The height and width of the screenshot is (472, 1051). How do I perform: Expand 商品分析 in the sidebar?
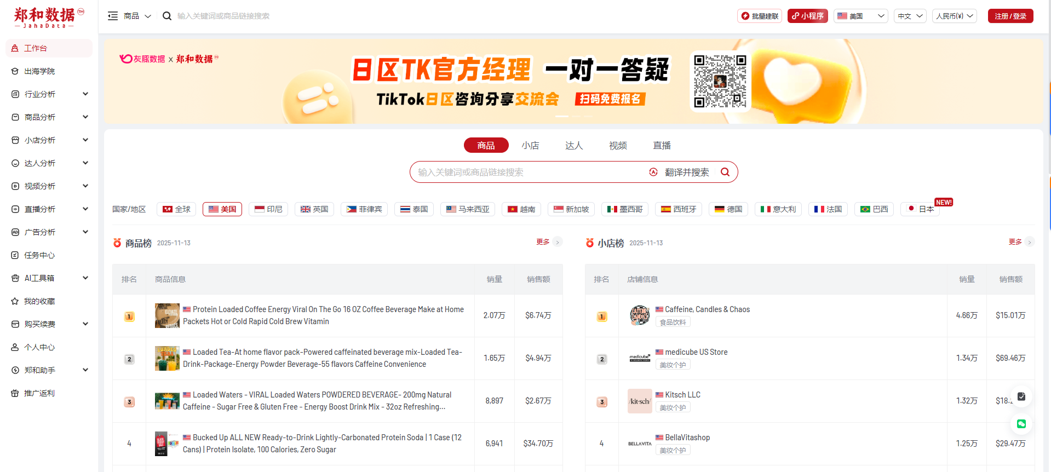[49, 117]
